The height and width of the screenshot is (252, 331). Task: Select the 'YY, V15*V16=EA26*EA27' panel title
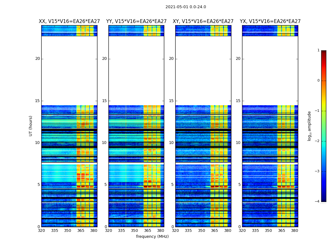click(x=136, y=21)
